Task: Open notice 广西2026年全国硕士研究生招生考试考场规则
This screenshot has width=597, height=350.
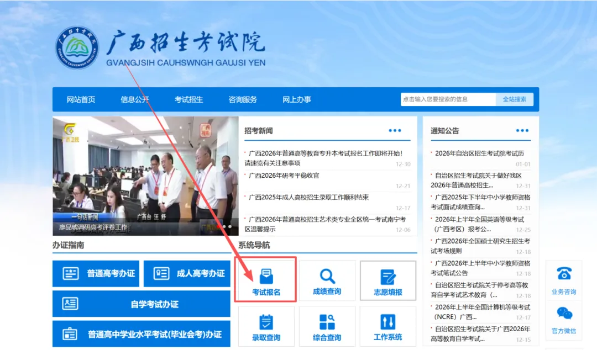Action: pos(480,246)
